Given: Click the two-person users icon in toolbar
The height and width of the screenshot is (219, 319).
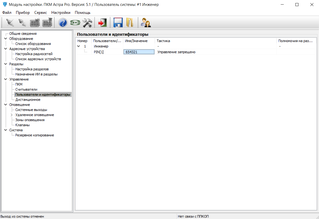Looking at the screenshot, I should 146,23.
